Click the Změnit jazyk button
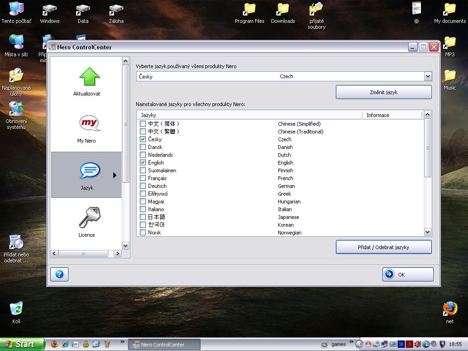 click(x=384, y=92)
